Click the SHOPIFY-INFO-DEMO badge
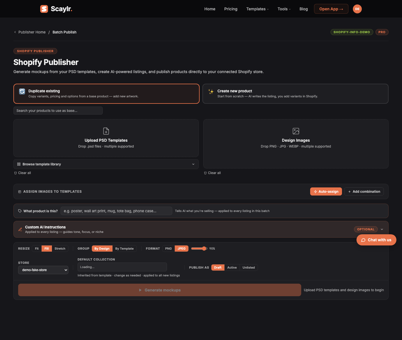402x340 pixels. click(352, 32)
